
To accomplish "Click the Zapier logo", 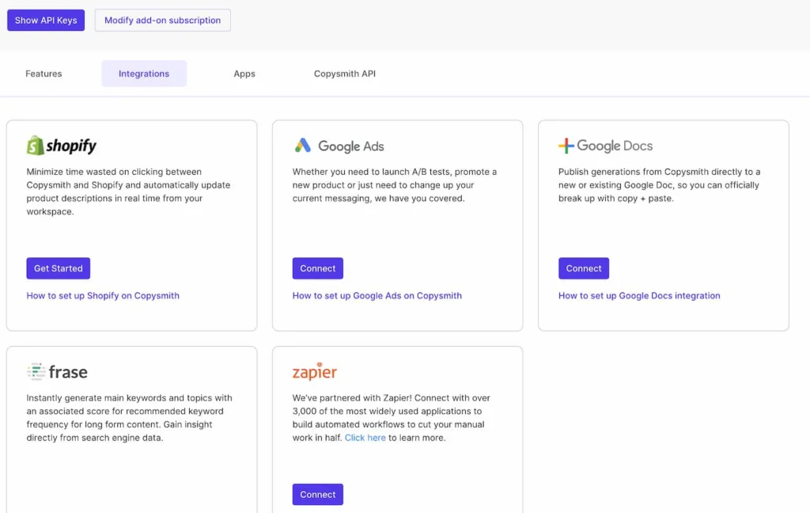I will pyautogui.click(x=315, y=371).
